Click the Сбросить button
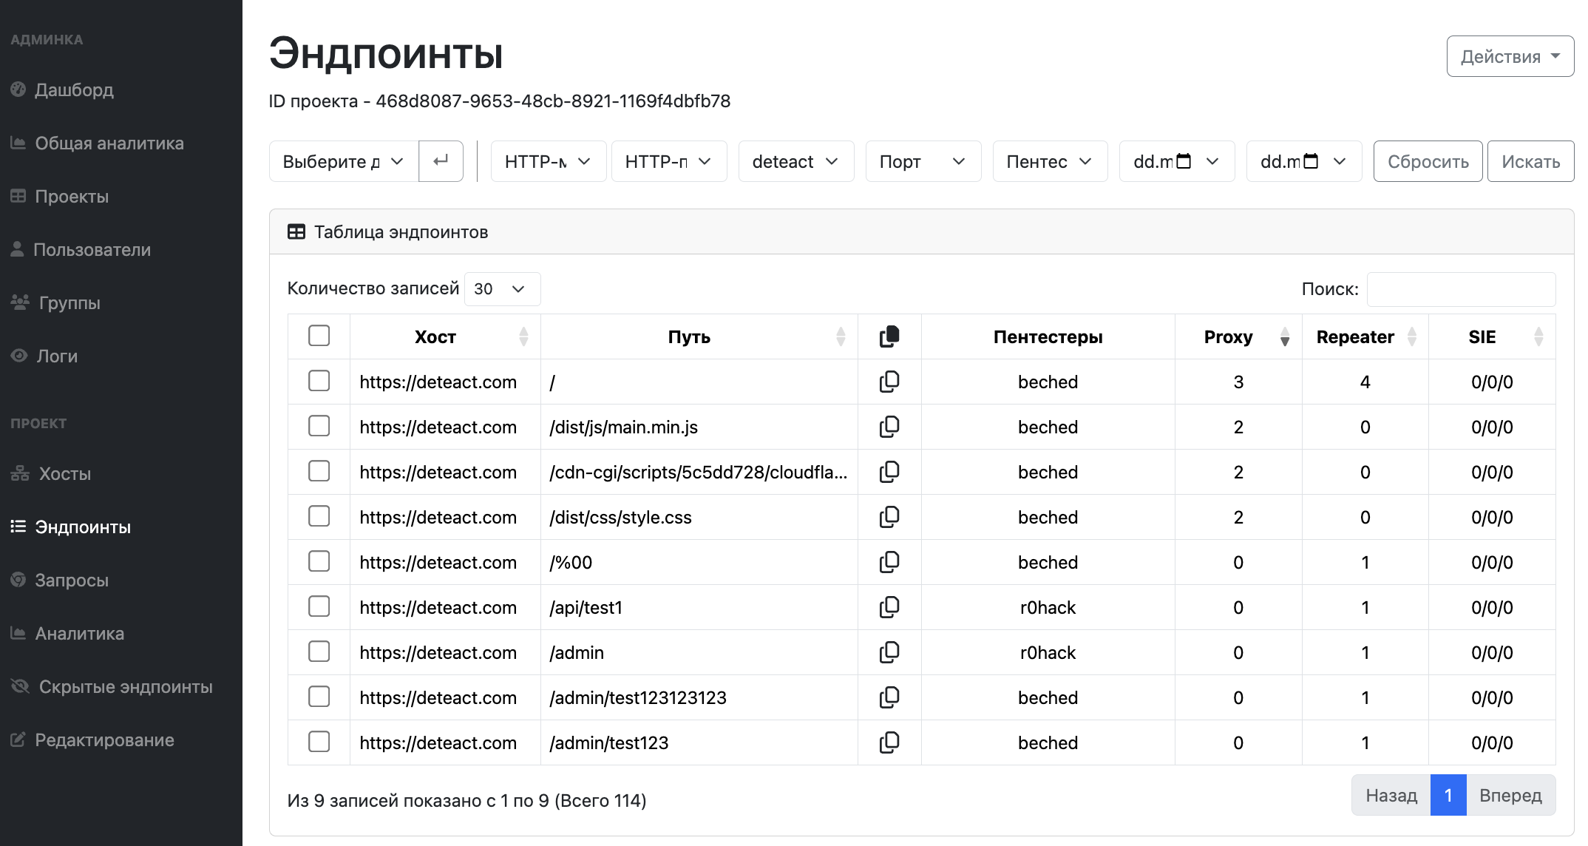Viewport: 1588px width, 846px height. tap(1428, 161)
